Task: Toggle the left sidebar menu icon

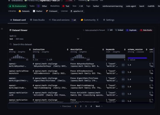Action: (2, 29)
